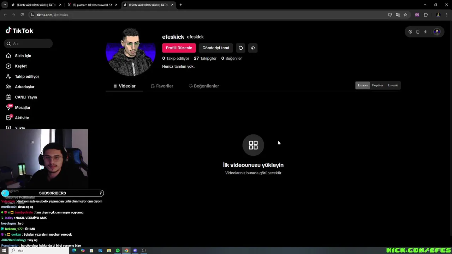Click 27 Takipçiler followers count
The width and height of the screenshot is (452, 254).
(x=205, y=58)
